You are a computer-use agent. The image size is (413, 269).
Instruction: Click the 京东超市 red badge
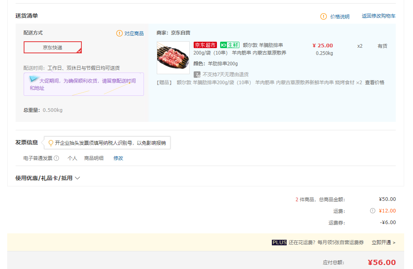tap(205, 45)
